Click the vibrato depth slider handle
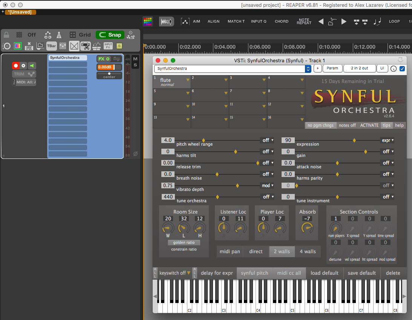 click(237, 185)
